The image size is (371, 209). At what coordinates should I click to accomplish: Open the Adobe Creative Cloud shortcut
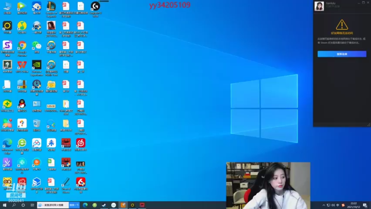coord(22,183)
